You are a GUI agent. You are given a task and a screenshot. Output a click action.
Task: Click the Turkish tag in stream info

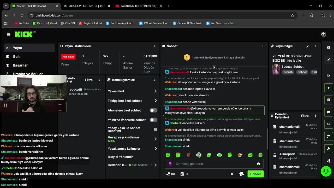pos(288,72)
